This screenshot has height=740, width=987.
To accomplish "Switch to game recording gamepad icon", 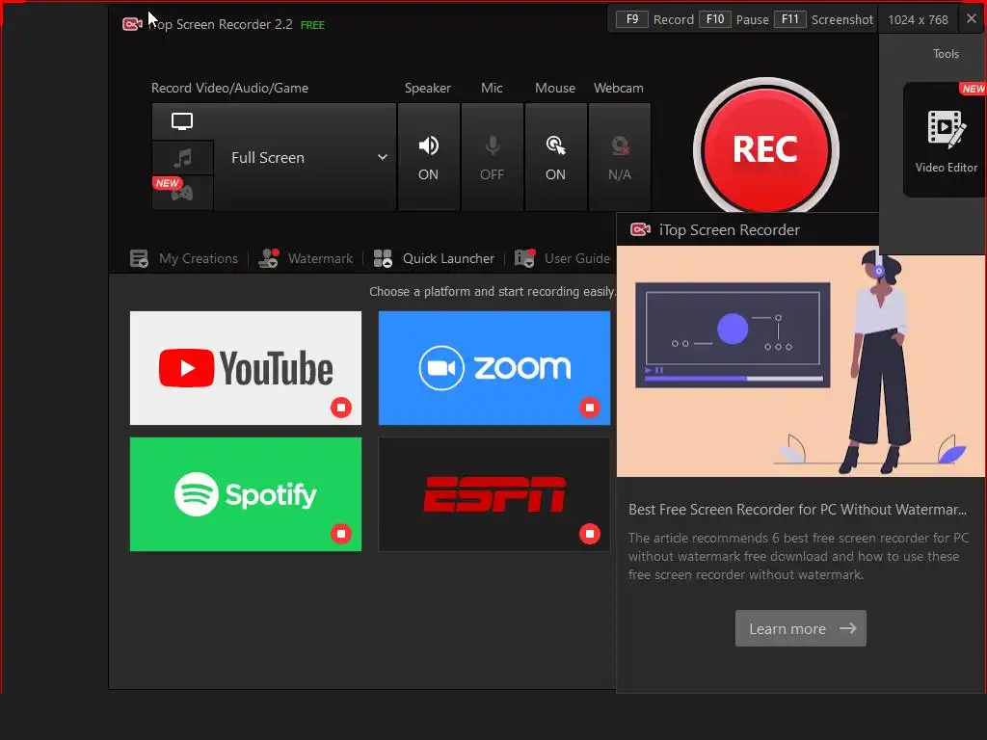I will pos(182,193).
